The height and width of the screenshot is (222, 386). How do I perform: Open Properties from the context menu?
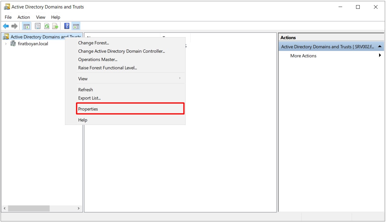(130, 109)
